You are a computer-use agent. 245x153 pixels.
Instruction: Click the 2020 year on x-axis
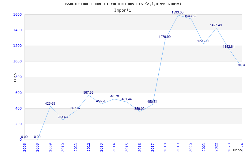tap(191, 147)
